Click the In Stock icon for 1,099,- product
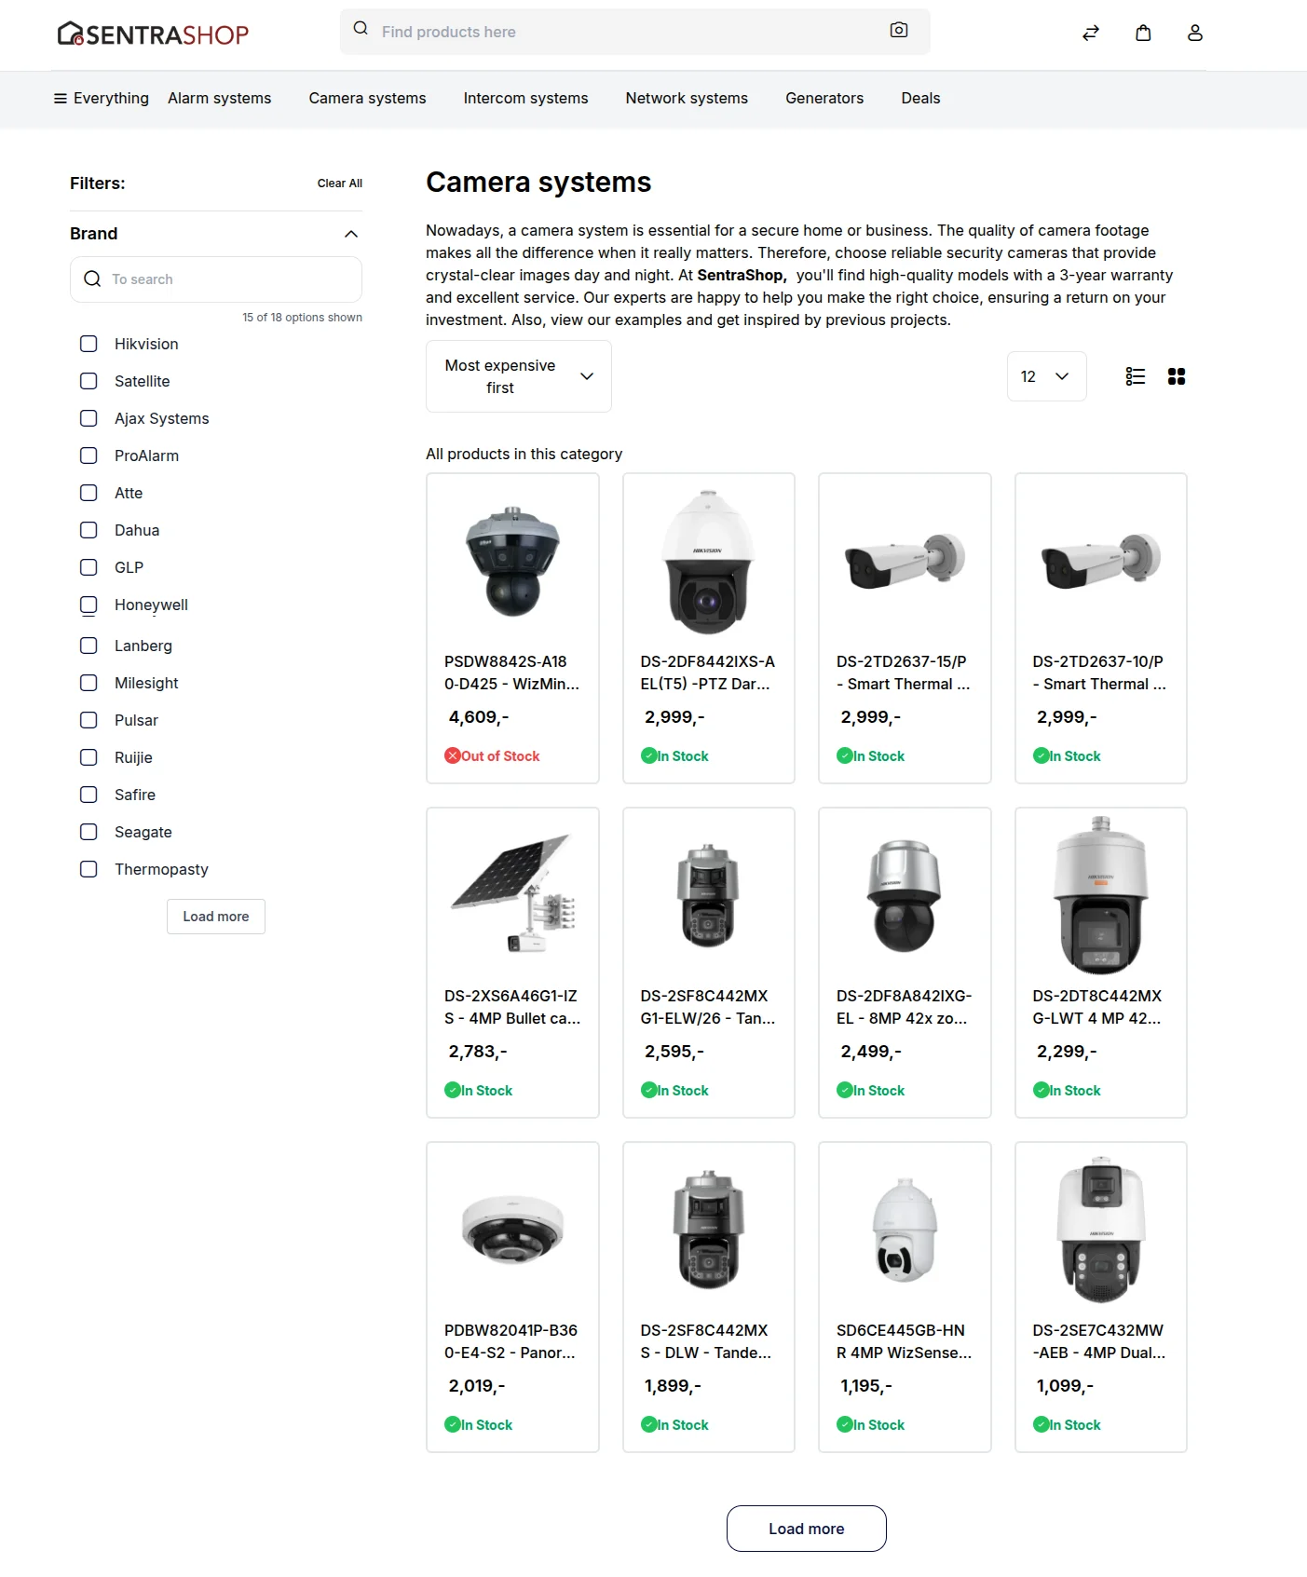Screen dimensions: 1307x1577 (1042, 1424)
